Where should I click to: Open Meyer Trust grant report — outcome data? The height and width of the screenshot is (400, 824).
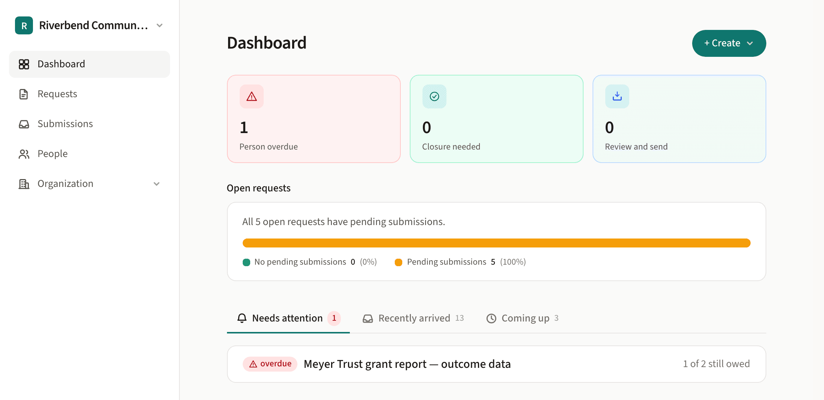coord(407,364)
